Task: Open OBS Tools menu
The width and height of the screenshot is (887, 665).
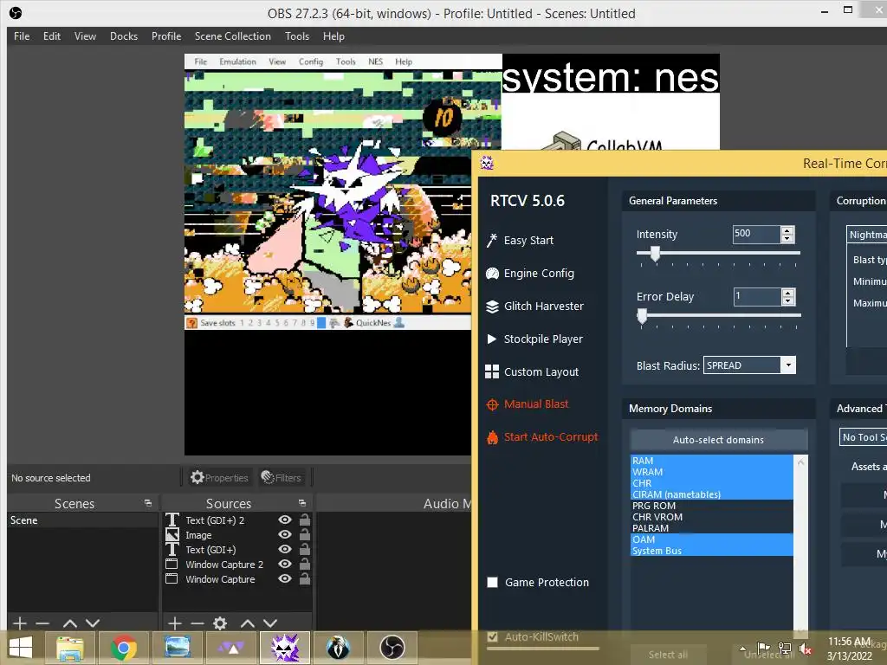Action: tap(297, 36)
